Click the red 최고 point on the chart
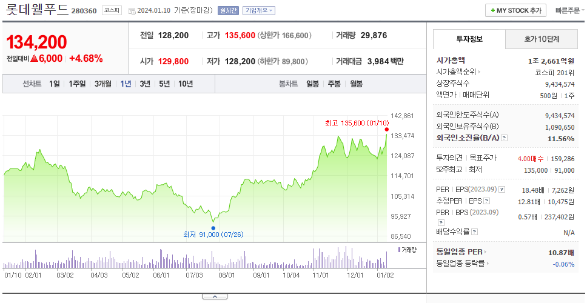The height and width of the screenshot is (303, 587). tap(387, 130)
